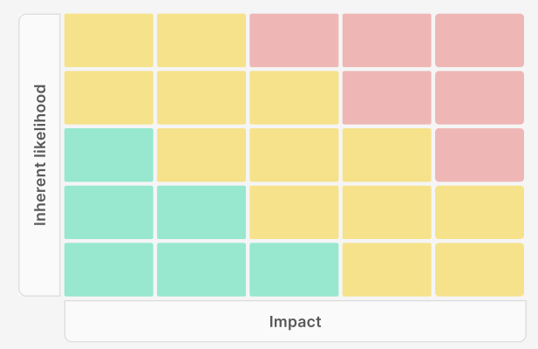Image resolution: width=538 pixels, height=349 pixels.
Task: Click the leftmost red cell in the second row
Action: (386, 98)
